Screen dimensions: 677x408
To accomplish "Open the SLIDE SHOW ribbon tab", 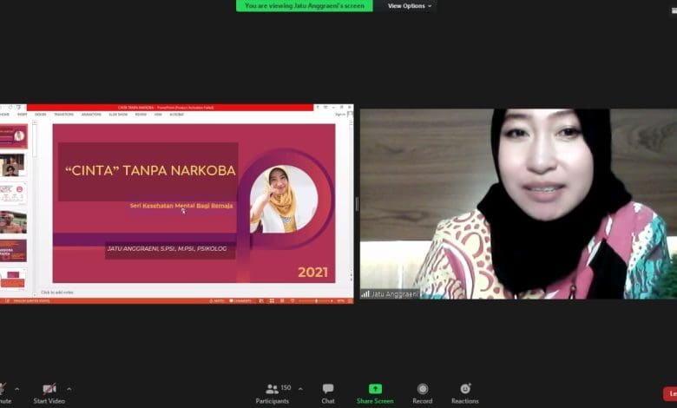I will pos(118,115).
